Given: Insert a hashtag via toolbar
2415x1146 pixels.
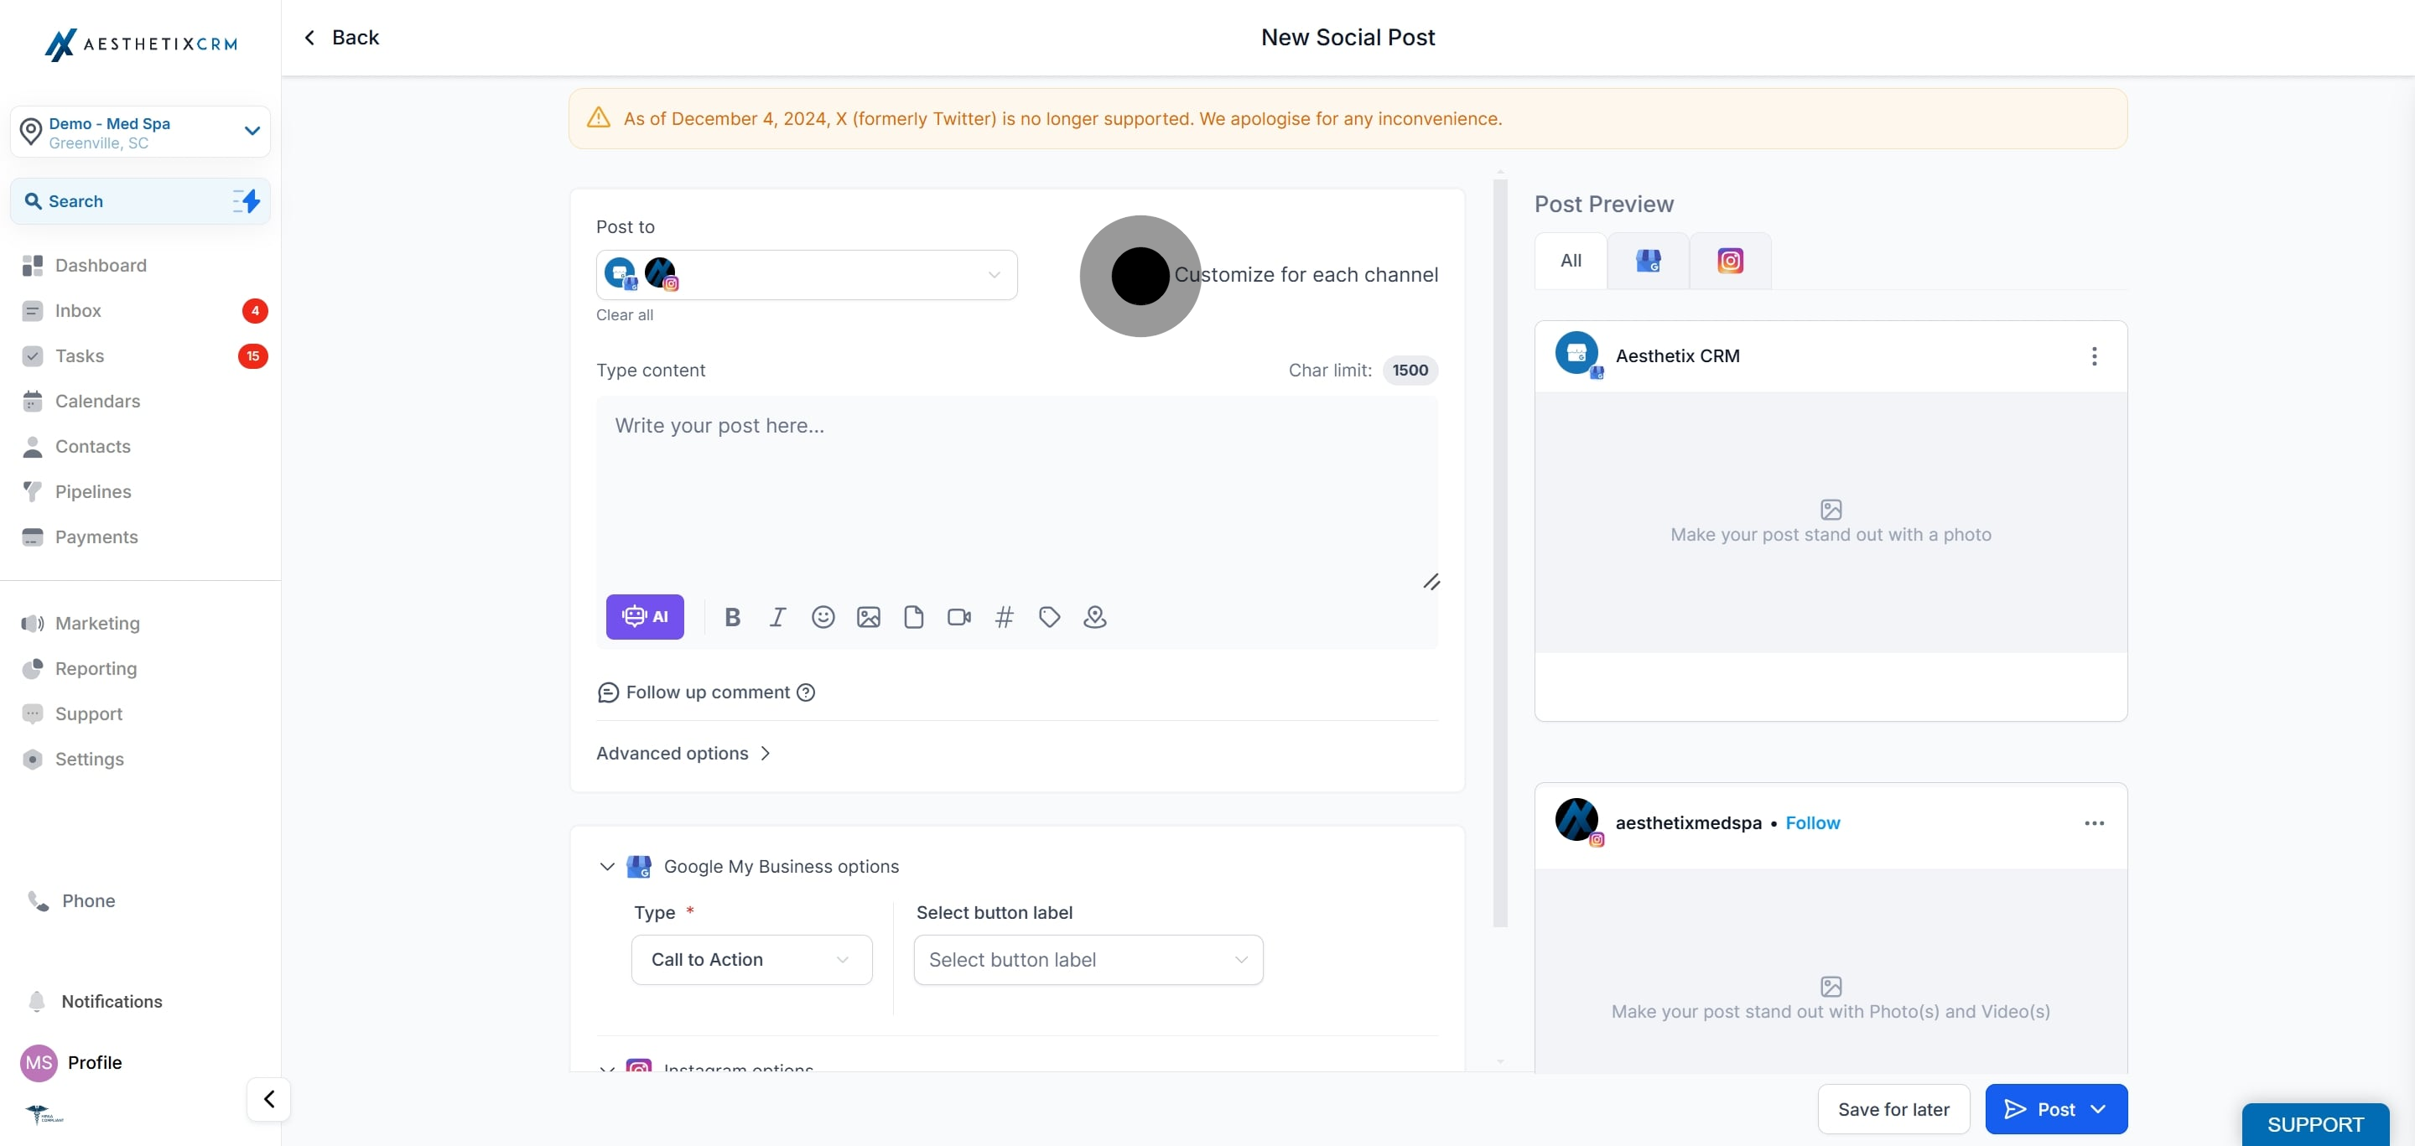Looking at the screenshot, I should pyautogui.click(x=1003, y=616).
